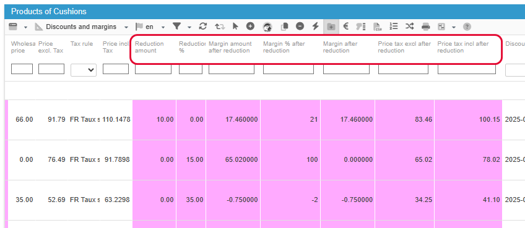Expand the layout panel dropdown arrow

coord(454,27)
